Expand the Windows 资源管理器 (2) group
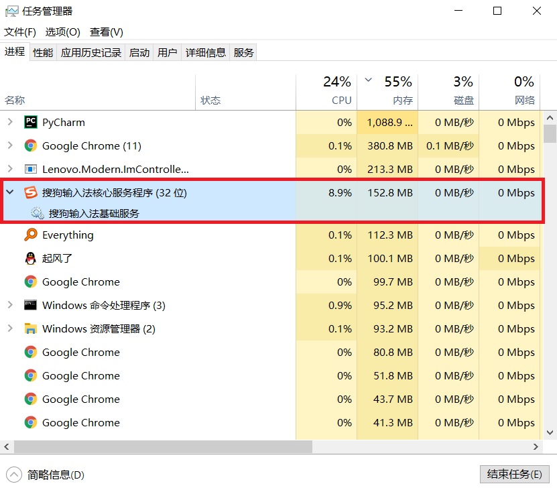 click(x=10, y=328)
